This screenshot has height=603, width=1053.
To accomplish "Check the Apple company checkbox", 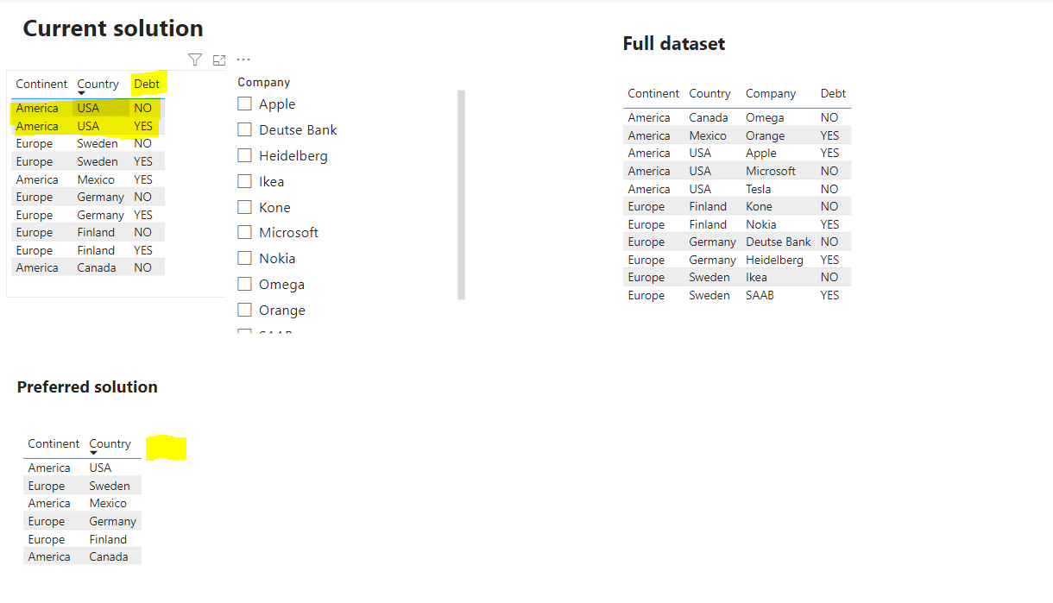I will 244,104.
